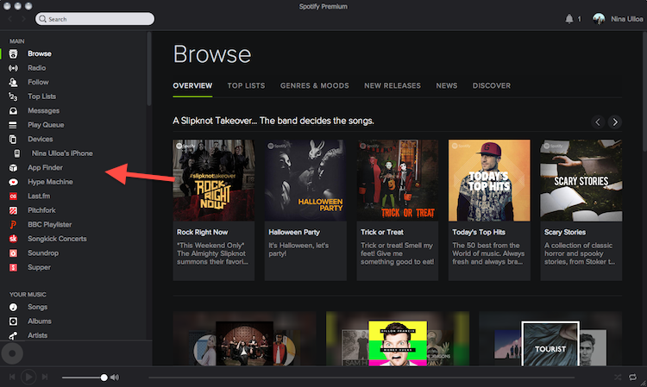Seek on the track progress bar
This screenshot has height=387, width=647.
(x=361, y=378)
